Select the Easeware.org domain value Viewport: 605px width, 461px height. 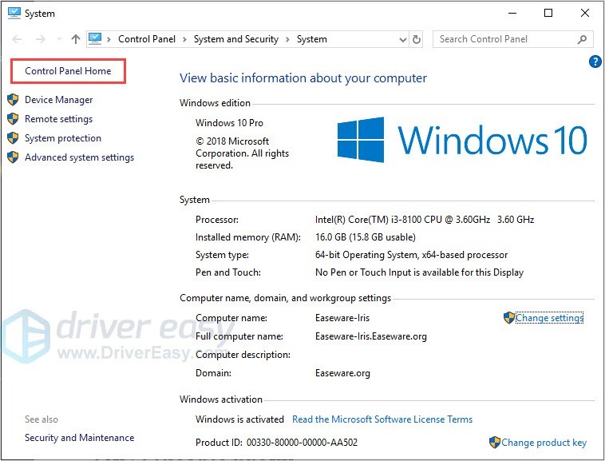click(x=342, y=373)
